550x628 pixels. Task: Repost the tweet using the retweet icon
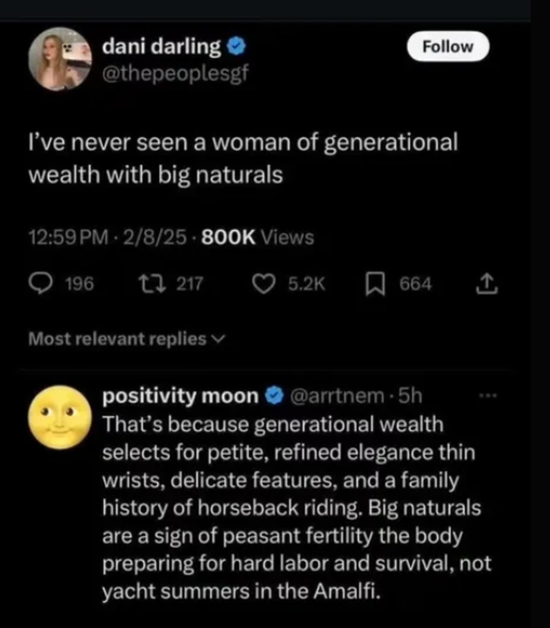click(148, 284)
